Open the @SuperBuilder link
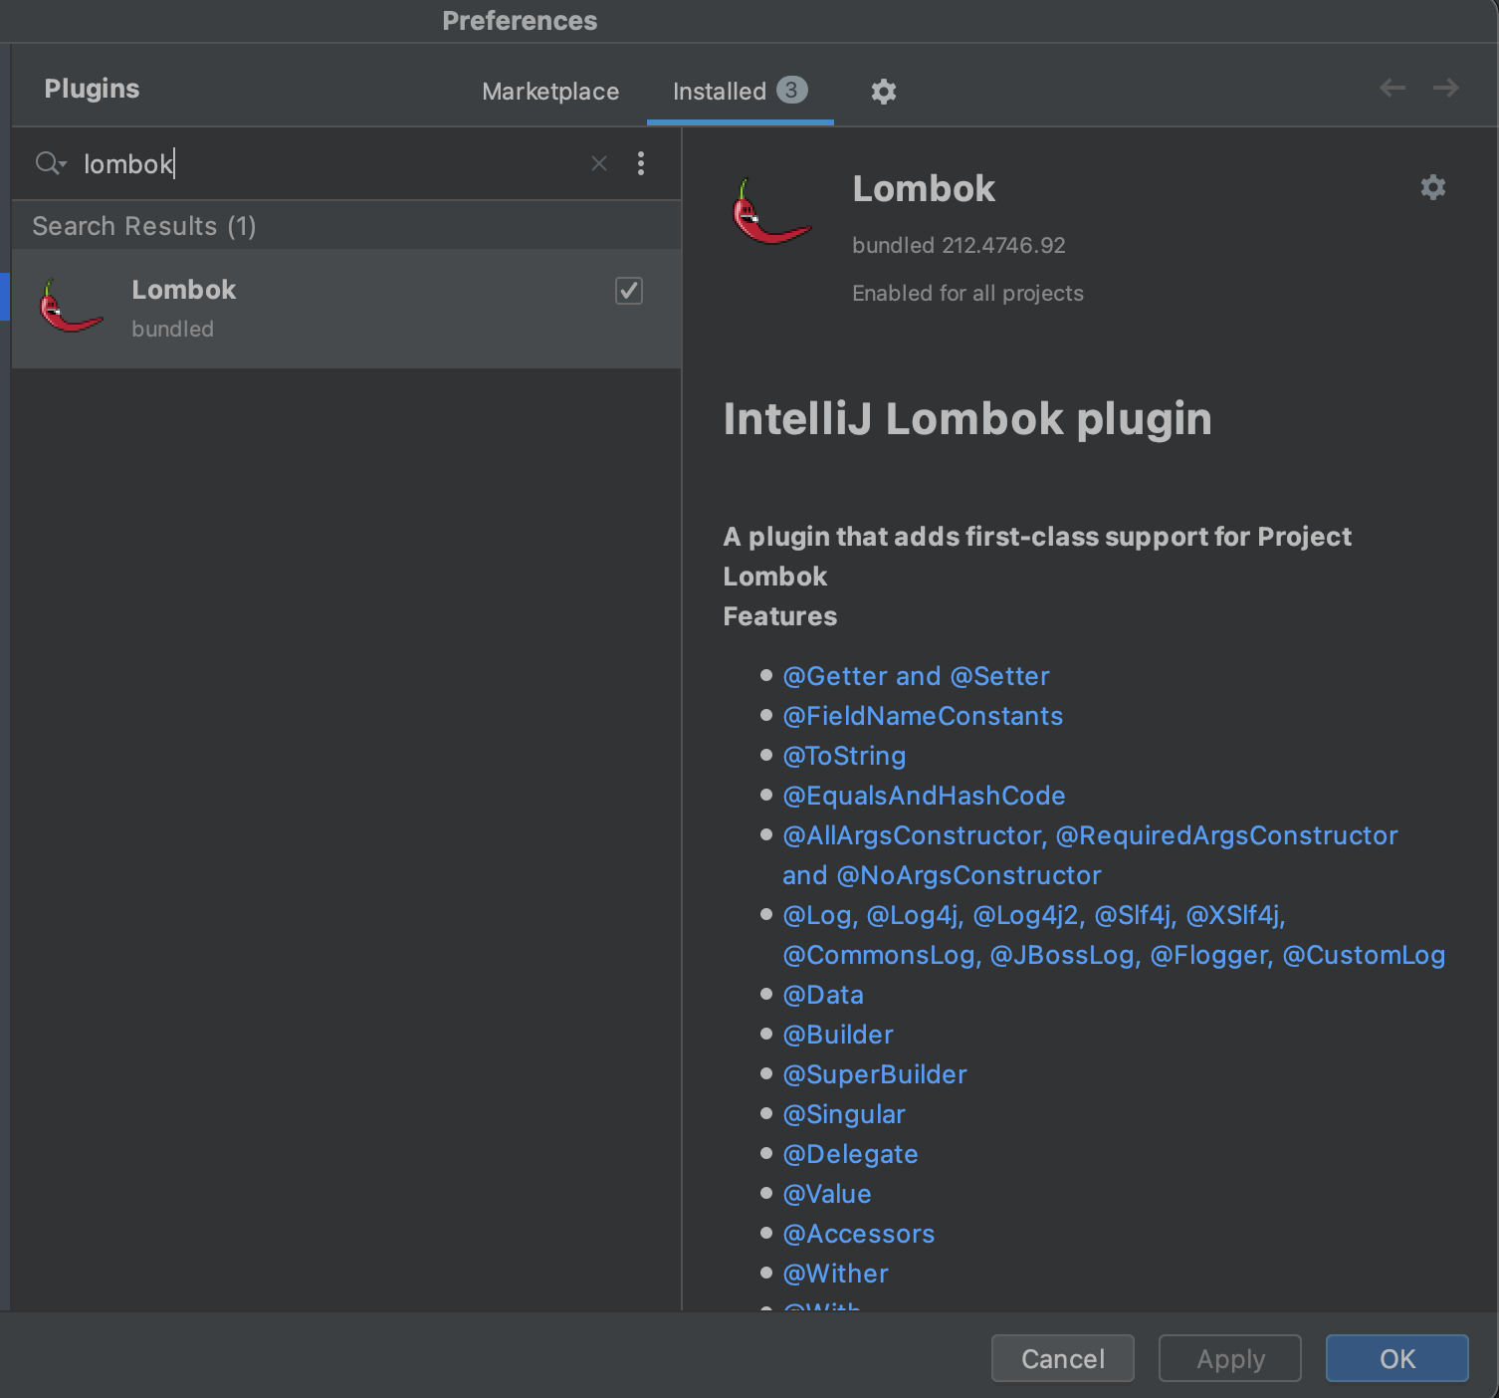The image size is (1499, 1398). (875, 1074)
